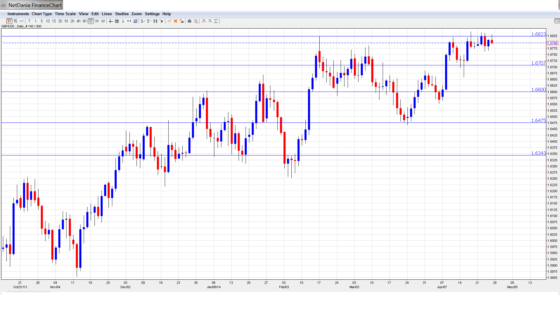Image resolution: width=560 pixels, height=315 pixels.
Task: Open the Instruments menu
Action: point(18,14)
